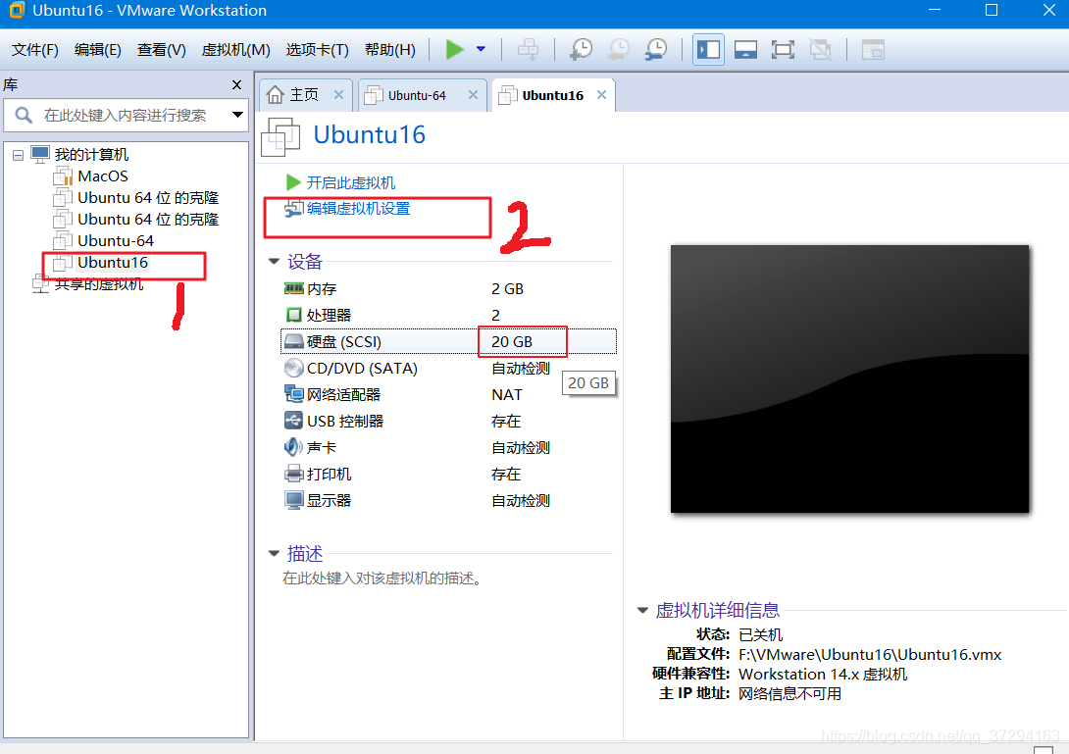Click the 声卡 sound card row
The image size is (1069, 754).
[x=448, y=448]
